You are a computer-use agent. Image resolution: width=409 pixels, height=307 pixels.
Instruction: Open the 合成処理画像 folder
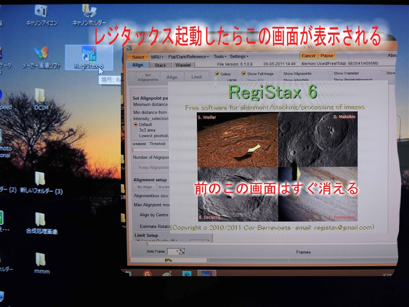[x=42, y=223]
